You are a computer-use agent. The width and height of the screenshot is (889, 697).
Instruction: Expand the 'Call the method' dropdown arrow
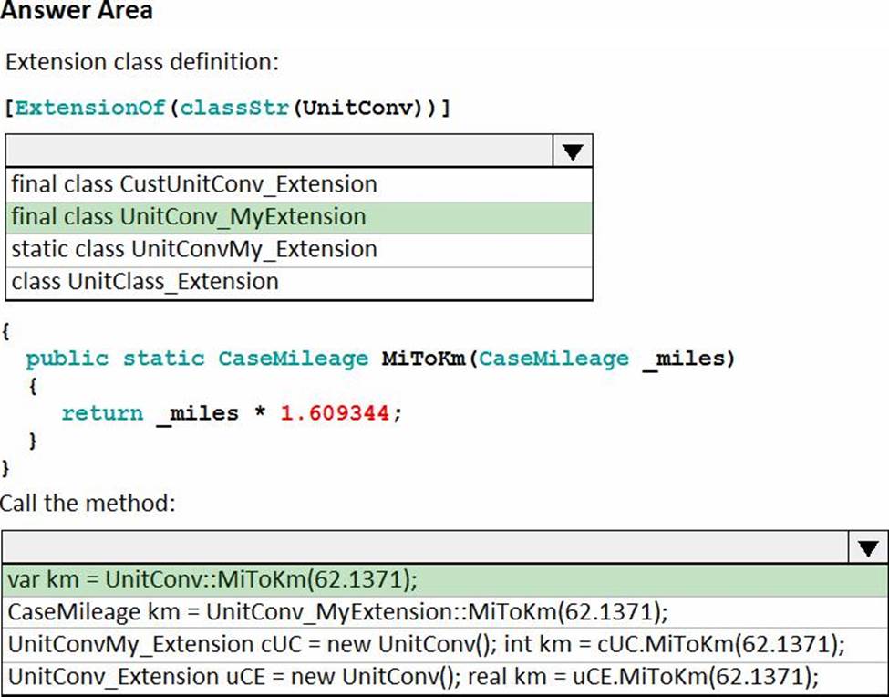coord(867,548)
